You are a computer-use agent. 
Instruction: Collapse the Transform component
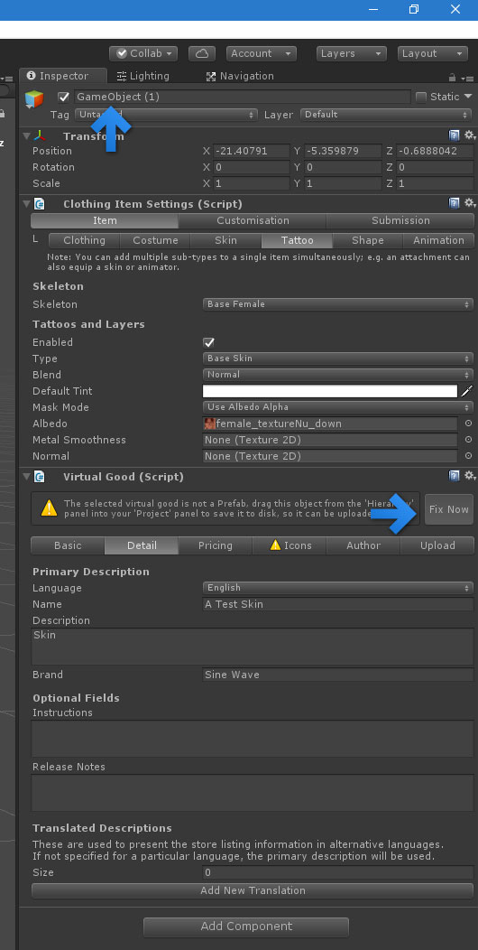pos(26,135)
